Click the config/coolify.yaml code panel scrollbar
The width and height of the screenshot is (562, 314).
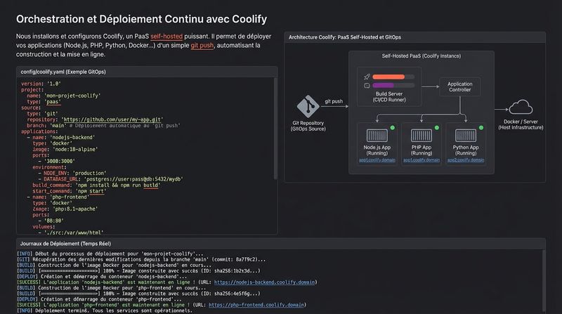275,129
